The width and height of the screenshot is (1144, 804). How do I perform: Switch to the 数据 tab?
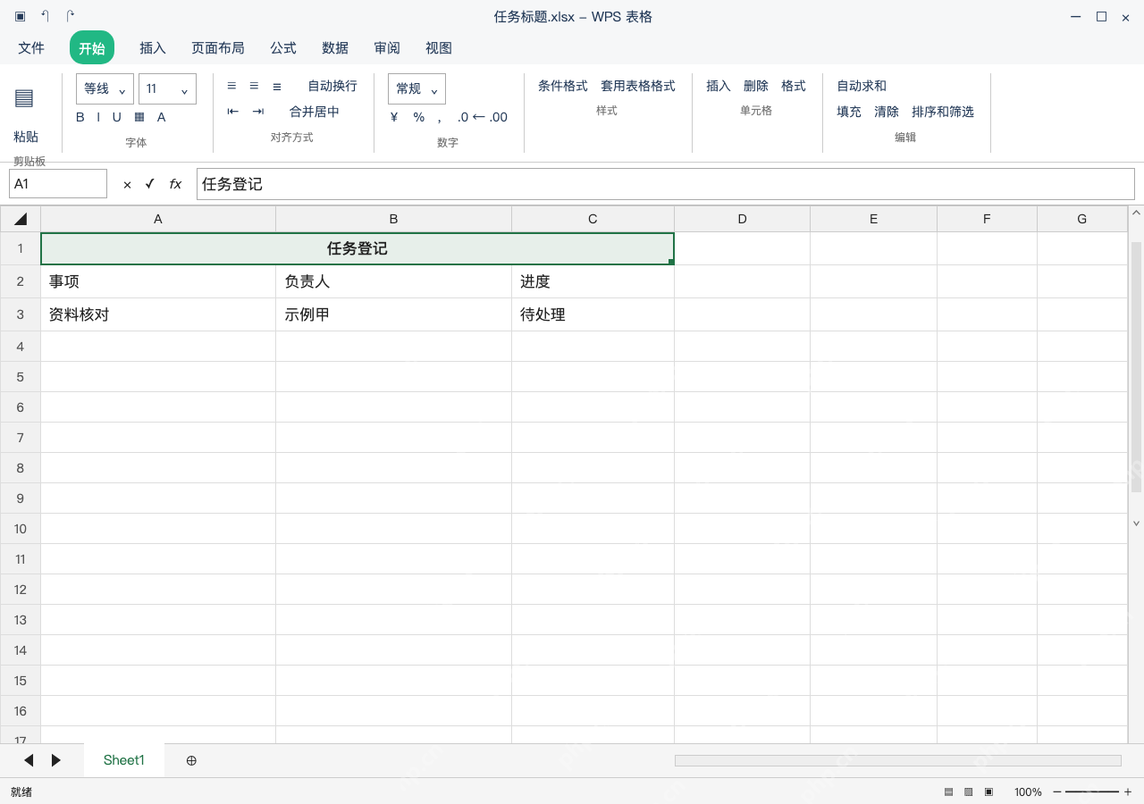[335, 47]
